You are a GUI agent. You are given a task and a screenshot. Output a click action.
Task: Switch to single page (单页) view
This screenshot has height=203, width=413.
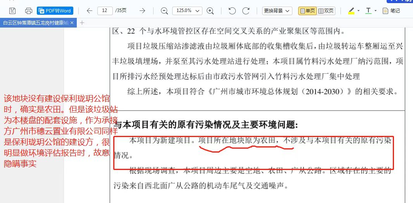(x=307, y=11)
